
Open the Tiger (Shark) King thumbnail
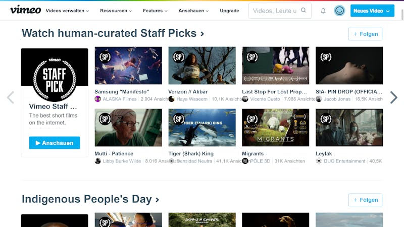coord(202,128)
